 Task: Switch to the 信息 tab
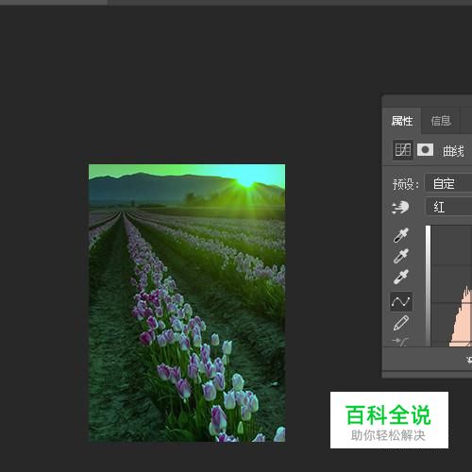(x=441, y=121)
